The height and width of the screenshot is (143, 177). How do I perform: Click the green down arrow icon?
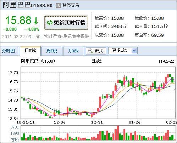pos(35,21)
